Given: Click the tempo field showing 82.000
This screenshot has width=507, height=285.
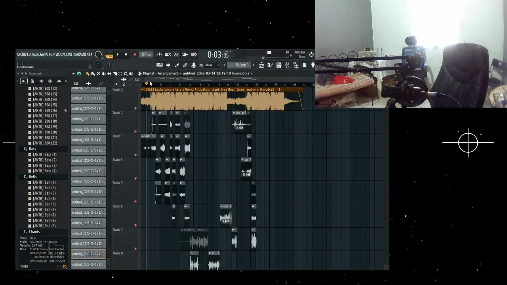Looking at the screenshot, I should click(147, 55).
